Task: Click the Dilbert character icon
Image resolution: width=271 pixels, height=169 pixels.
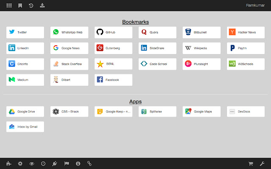Action: (x=56, y=79)
